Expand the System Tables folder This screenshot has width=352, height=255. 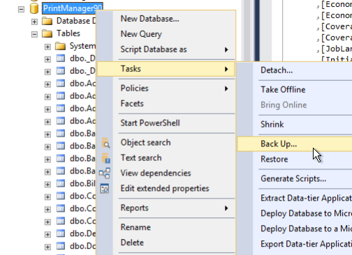point(47,47)
